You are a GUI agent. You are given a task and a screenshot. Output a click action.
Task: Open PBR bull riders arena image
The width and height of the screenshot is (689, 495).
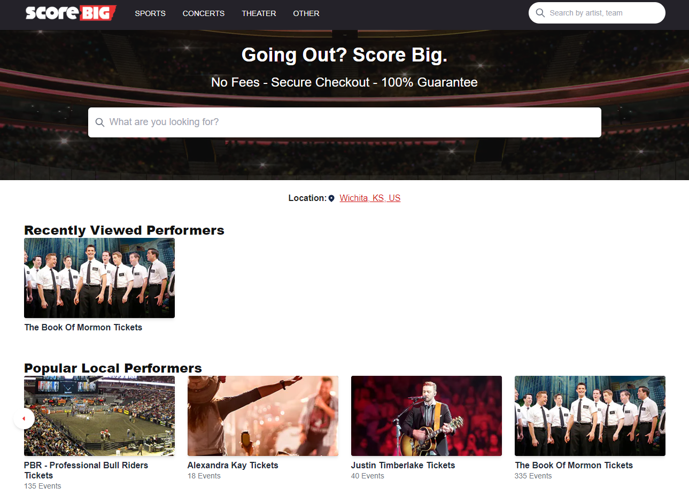tap(99, 416)
